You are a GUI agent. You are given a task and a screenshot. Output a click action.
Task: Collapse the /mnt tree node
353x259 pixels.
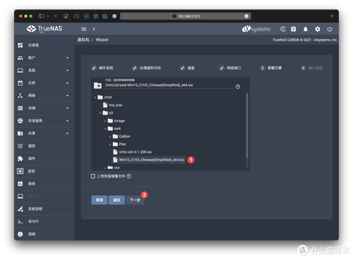tap(95, 98)
